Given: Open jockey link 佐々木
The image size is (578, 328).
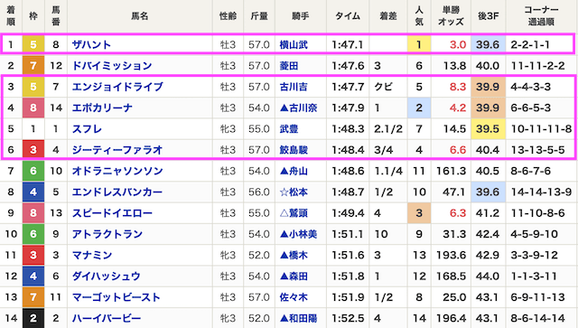Looking at the screenshot, I should click(294, 297).
